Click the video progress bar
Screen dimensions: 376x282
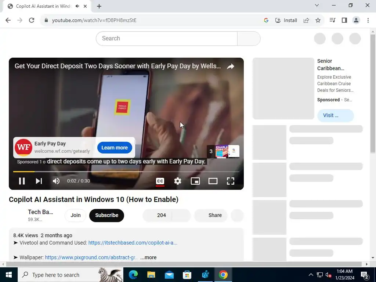(x=126, y=172)
